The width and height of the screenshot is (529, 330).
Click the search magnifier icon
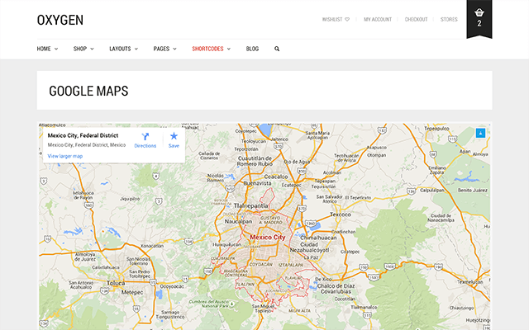pos(277,49)
